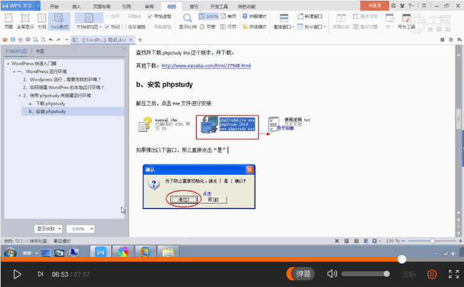Click the video volume speaker icon
Viewport: 464px width, 287px height.
coord(332,274)
